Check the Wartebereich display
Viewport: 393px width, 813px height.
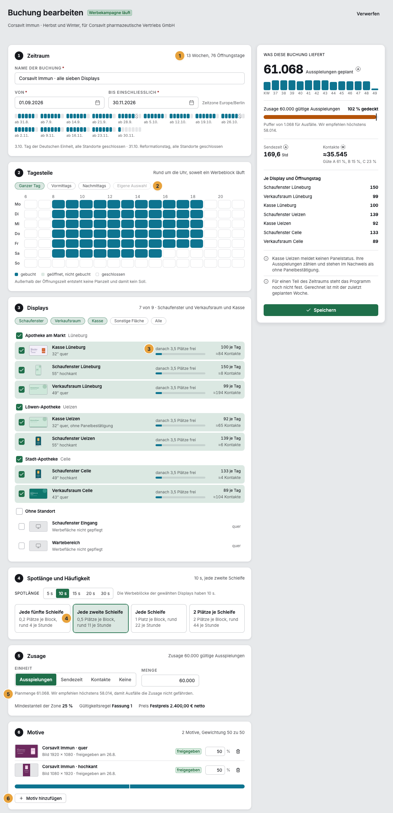[x=22, y=546]
